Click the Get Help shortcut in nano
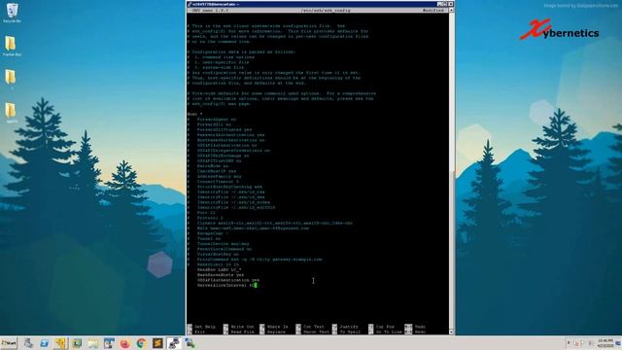Viewport: 622px width, 350px height. click(x=205, y=327)
